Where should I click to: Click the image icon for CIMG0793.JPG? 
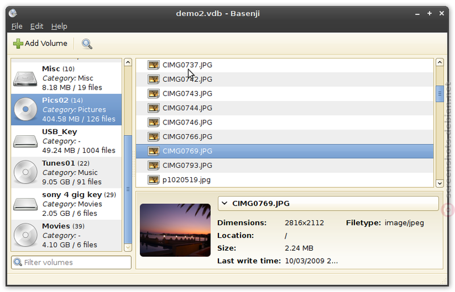[x=154, y=165]
